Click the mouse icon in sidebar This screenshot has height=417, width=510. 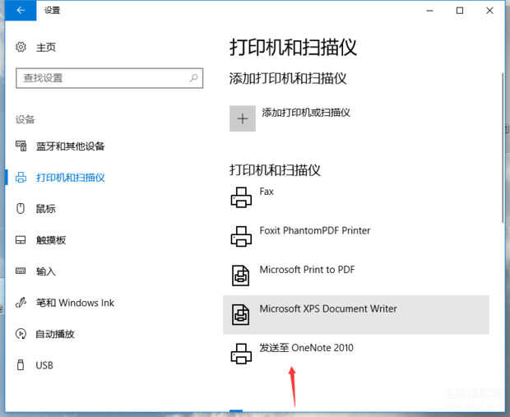[x=21, y=209]
